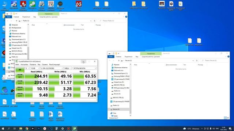Open Task View on the taskbar
This screenshot has width=234, height=131.
point(15,128)
